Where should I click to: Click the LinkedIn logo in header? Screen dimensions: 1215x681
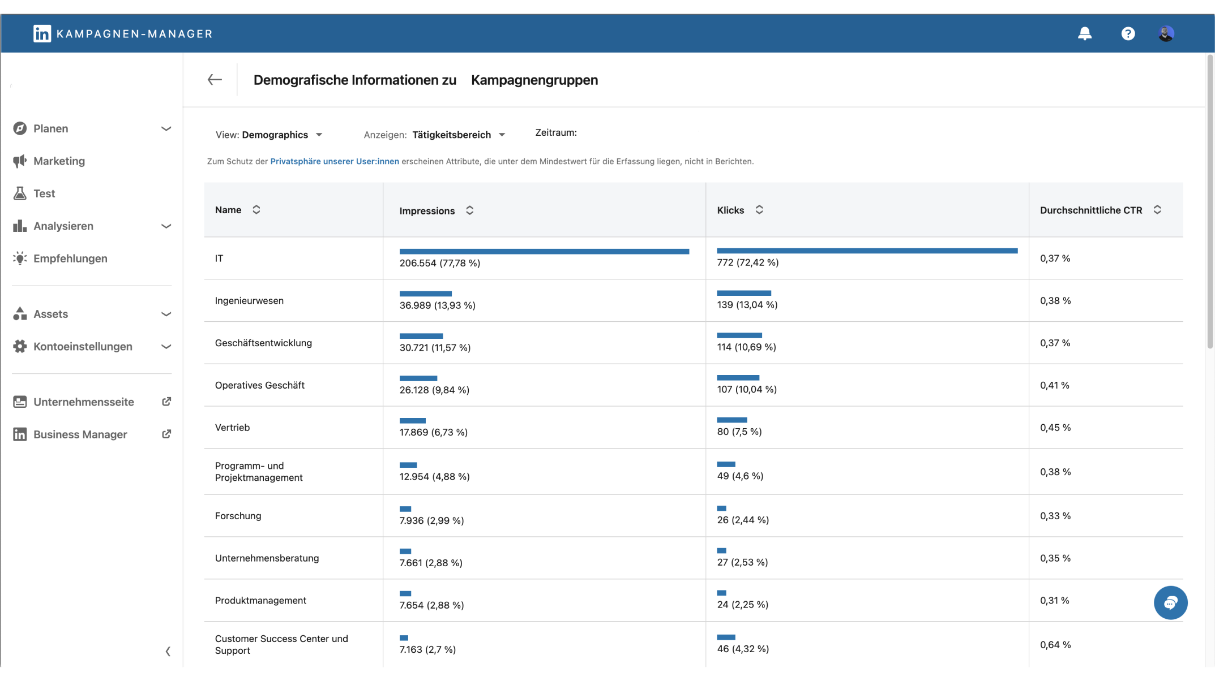coord(42,34)
